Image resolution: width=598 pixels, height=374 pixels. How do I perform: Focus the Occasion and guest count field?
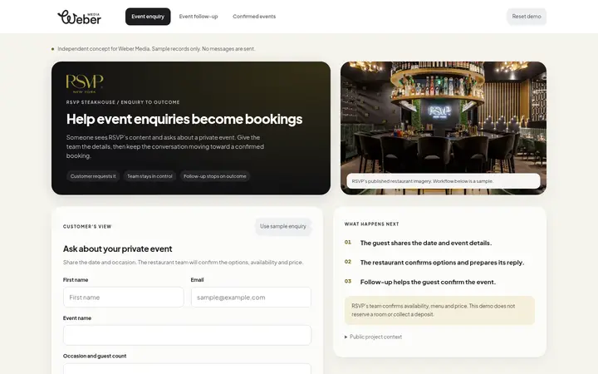(187, 369)
